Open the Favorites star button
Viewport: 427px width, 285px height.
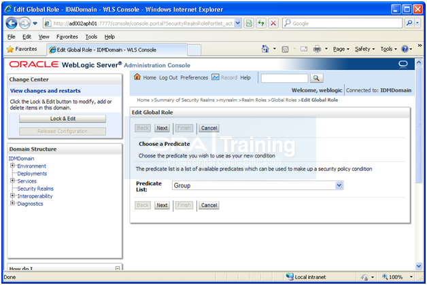point(22,49)
